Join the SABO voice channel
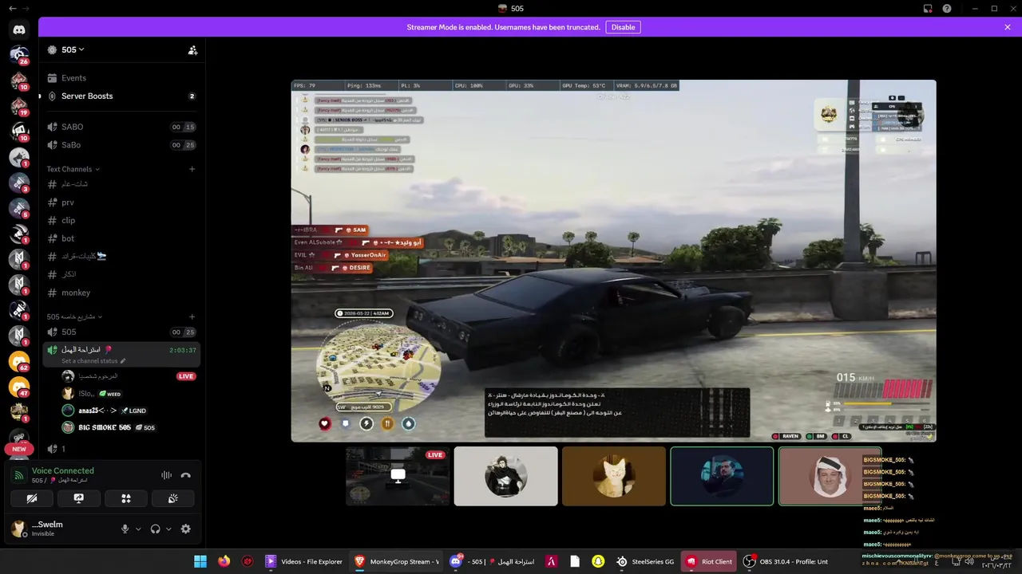This screenshot has width=1022, height=574. coord(121,127)
